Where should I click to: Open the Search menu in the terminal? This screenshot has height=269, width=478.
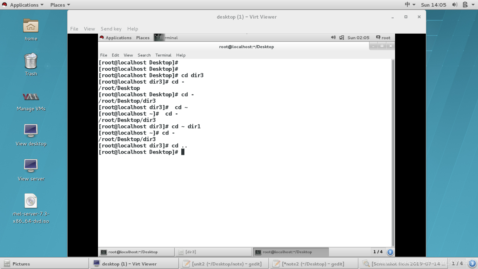tap(144, 55)
